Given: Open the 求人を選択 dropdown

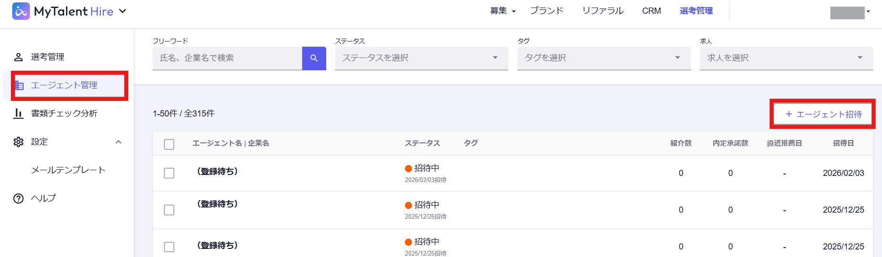Looking at the screenshot, I should [786, 58].
